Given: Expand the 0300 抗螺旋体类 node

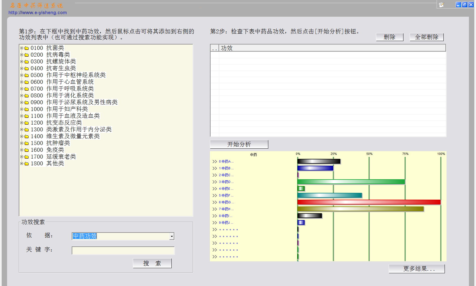Looking at the screenshot, I should 22,62.
